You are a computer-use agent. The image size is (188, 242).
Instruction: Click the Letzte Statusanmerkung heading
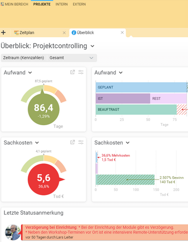34,213
